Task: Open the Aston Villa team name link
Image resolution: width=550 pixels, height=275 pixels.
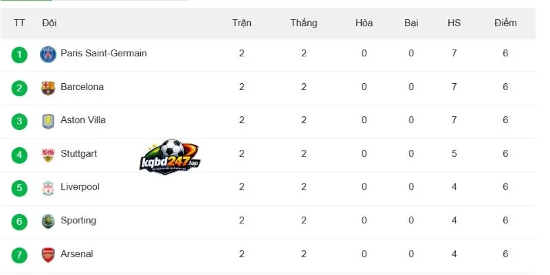Action: pyautogui.click(x=83, y=120)
